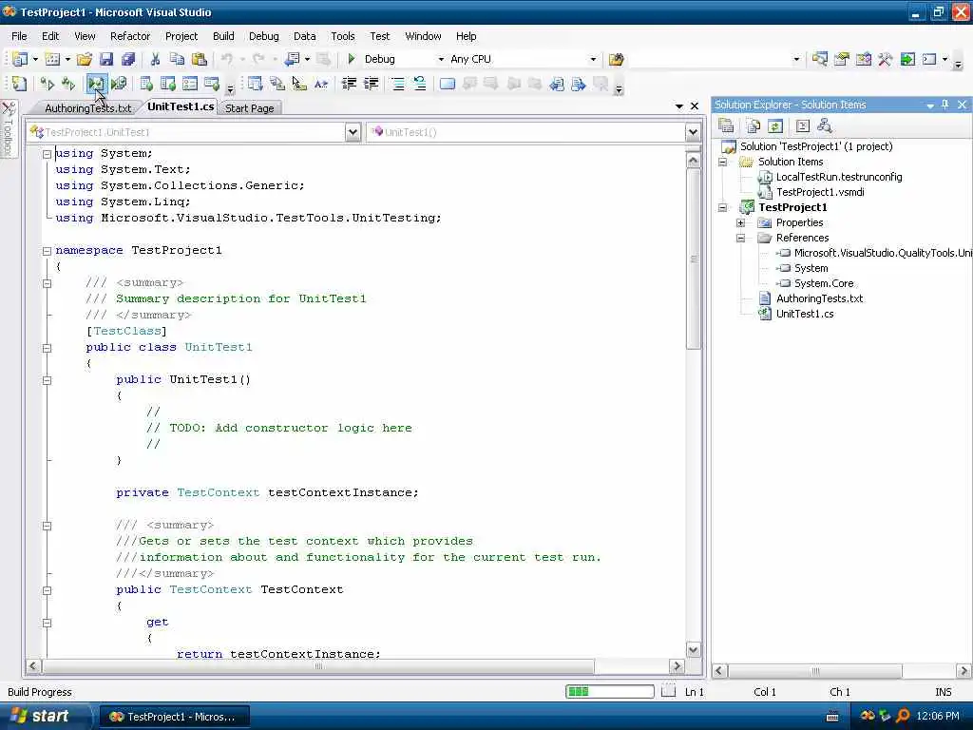The width and height of the screenshot is (973, 730).
Task: Click the editor horizontal scroll right arrow
Action: (677, 666)
